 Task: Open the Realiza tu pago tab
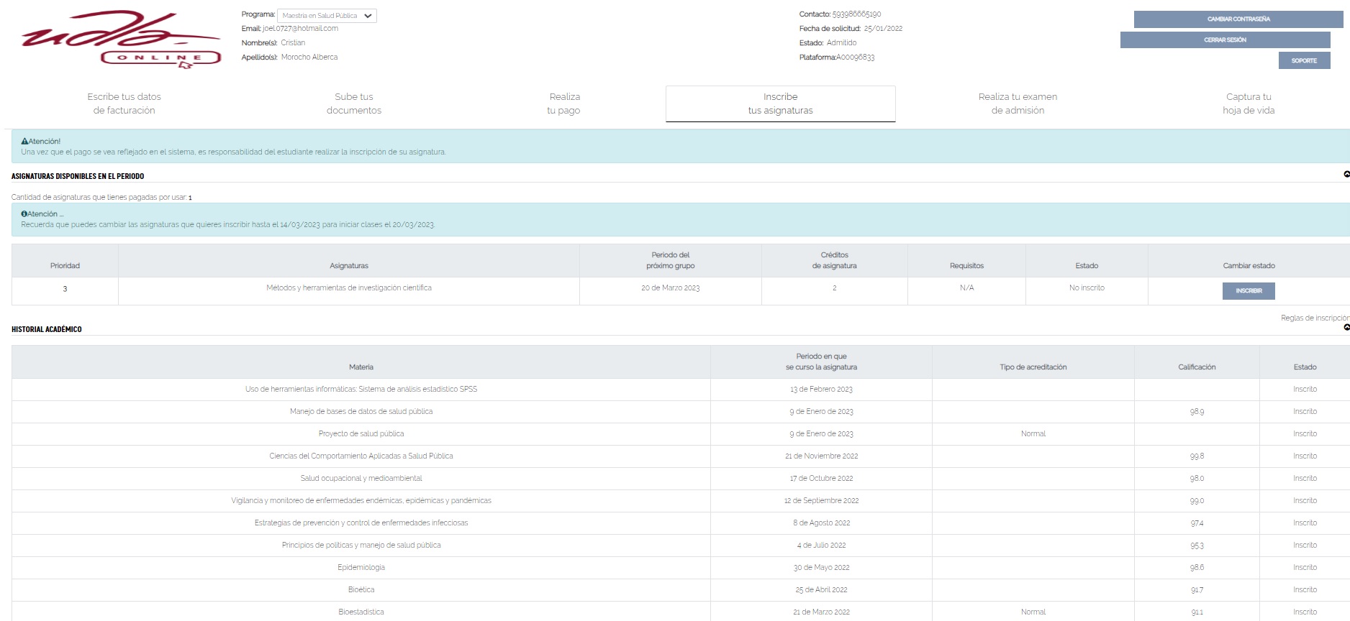[x=564, y=103]
